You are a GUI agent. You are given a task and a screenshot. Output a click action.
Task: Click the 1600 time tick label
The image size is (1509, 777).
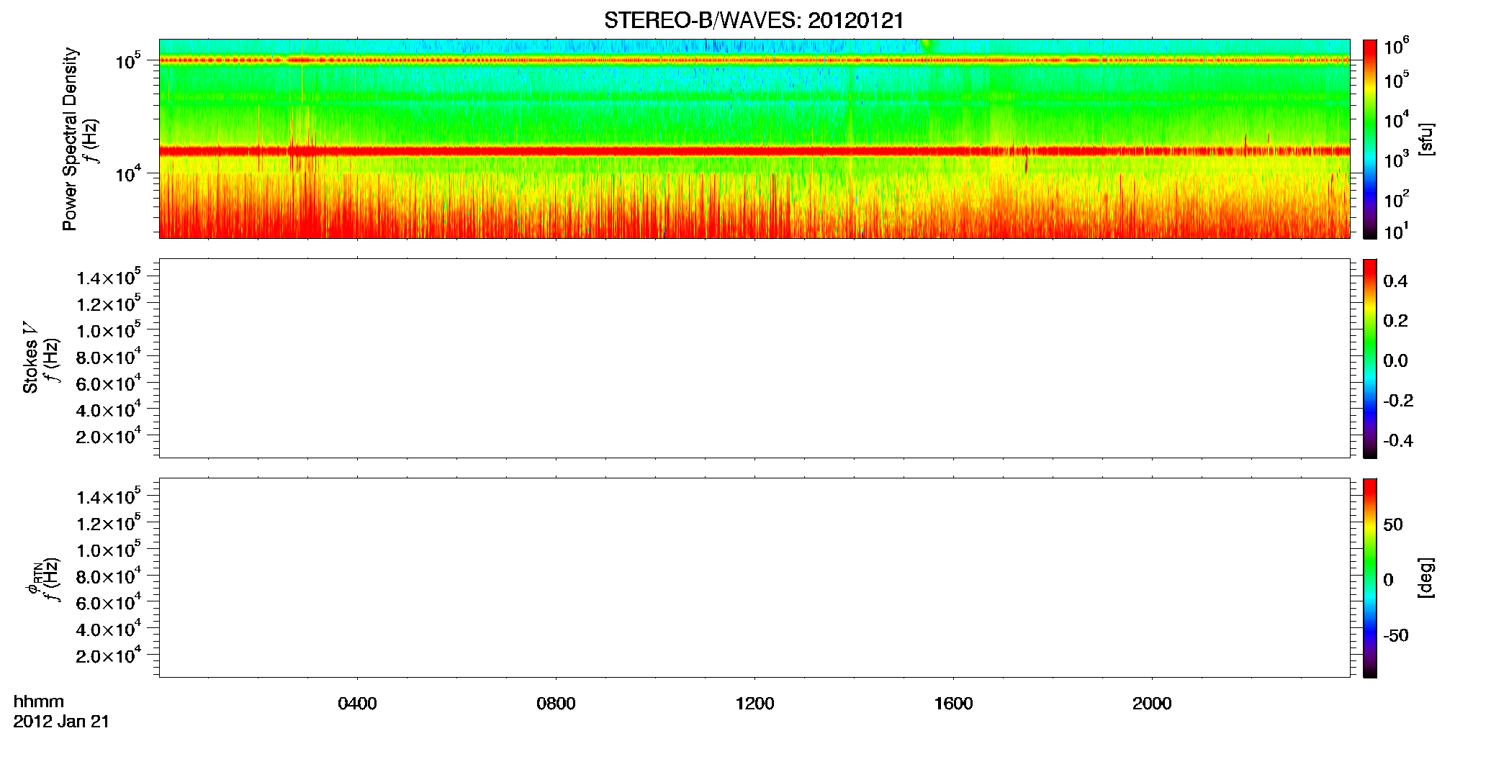click(x=953, y=704)
